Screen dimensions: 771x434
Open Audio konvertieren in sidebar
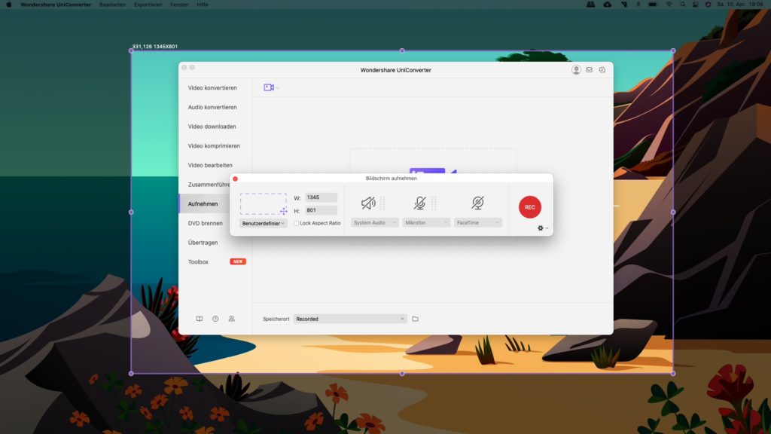tap(212, 107)
